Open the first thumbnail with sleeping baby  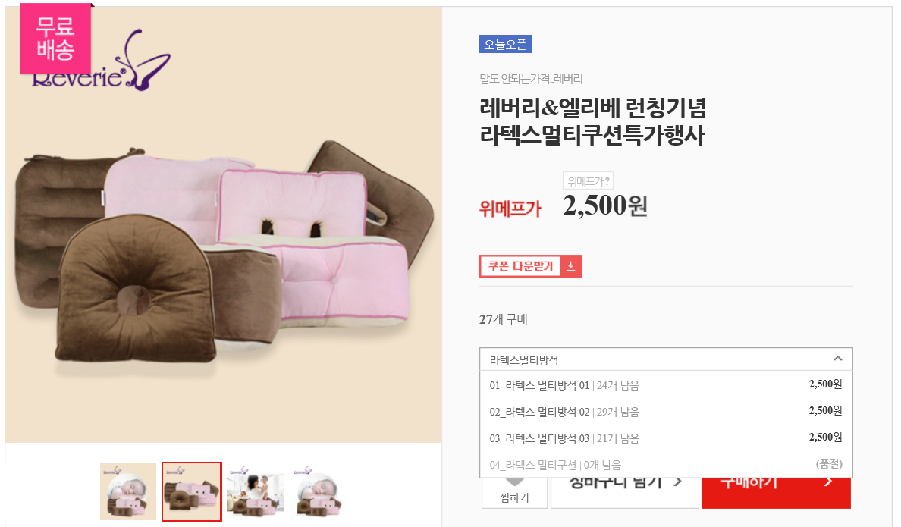(x=127, y=491)
